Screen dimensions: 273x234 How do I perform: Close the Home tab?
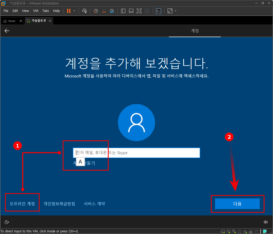click(x=21, y=21)
